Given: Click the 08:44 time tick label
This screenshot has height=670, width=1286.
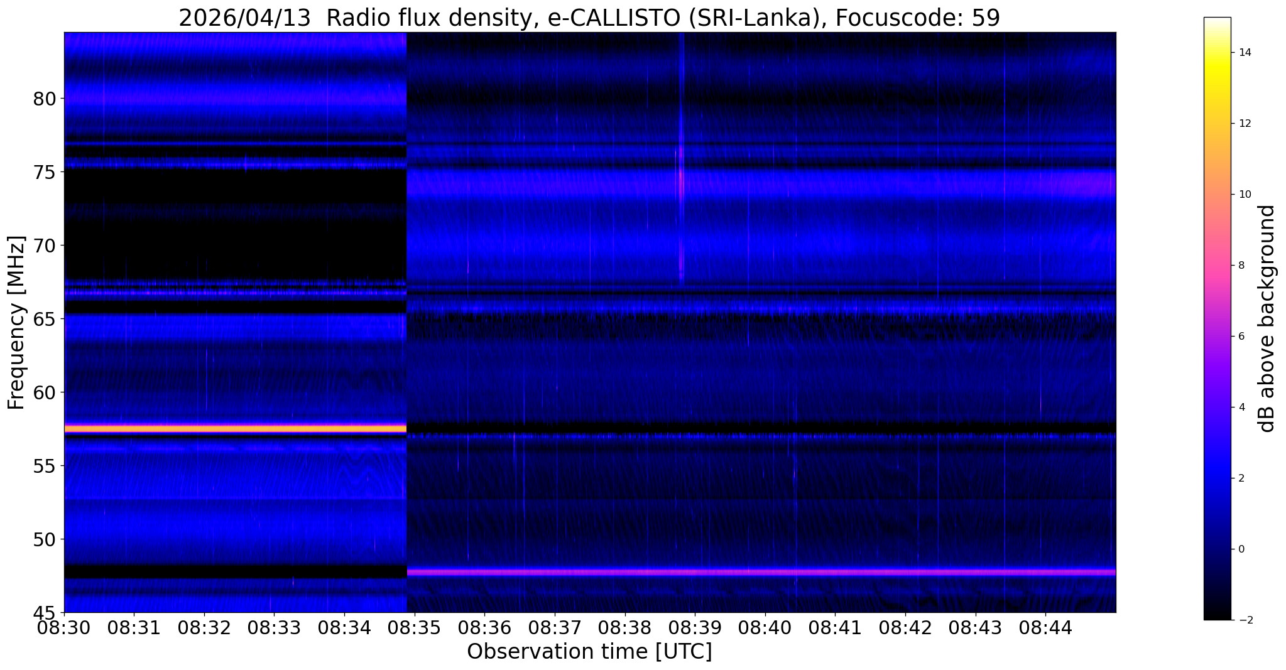Looking at the screenshot, I should (1045, 627).
